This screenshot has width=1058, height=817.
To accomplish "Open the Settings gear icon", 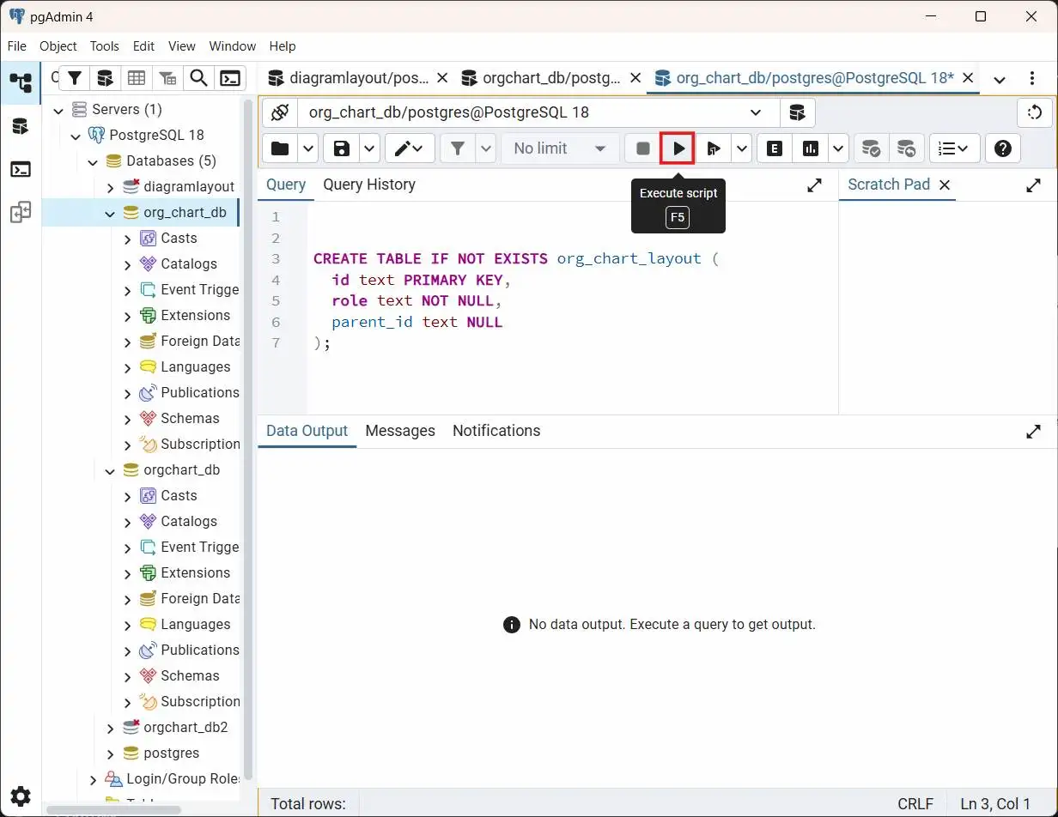I will pos(21,796).
